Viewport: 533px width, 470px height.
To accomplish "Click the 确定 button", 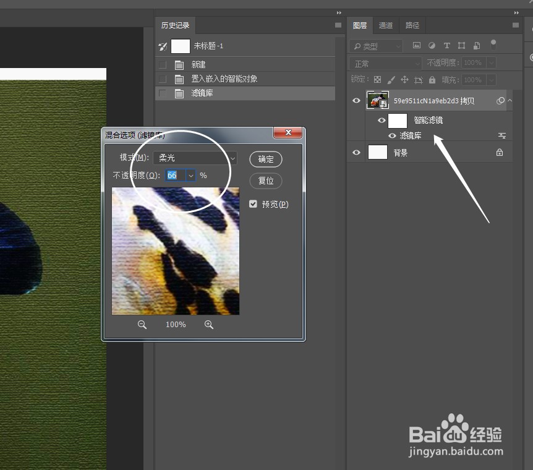I will [x=265, y=159].
